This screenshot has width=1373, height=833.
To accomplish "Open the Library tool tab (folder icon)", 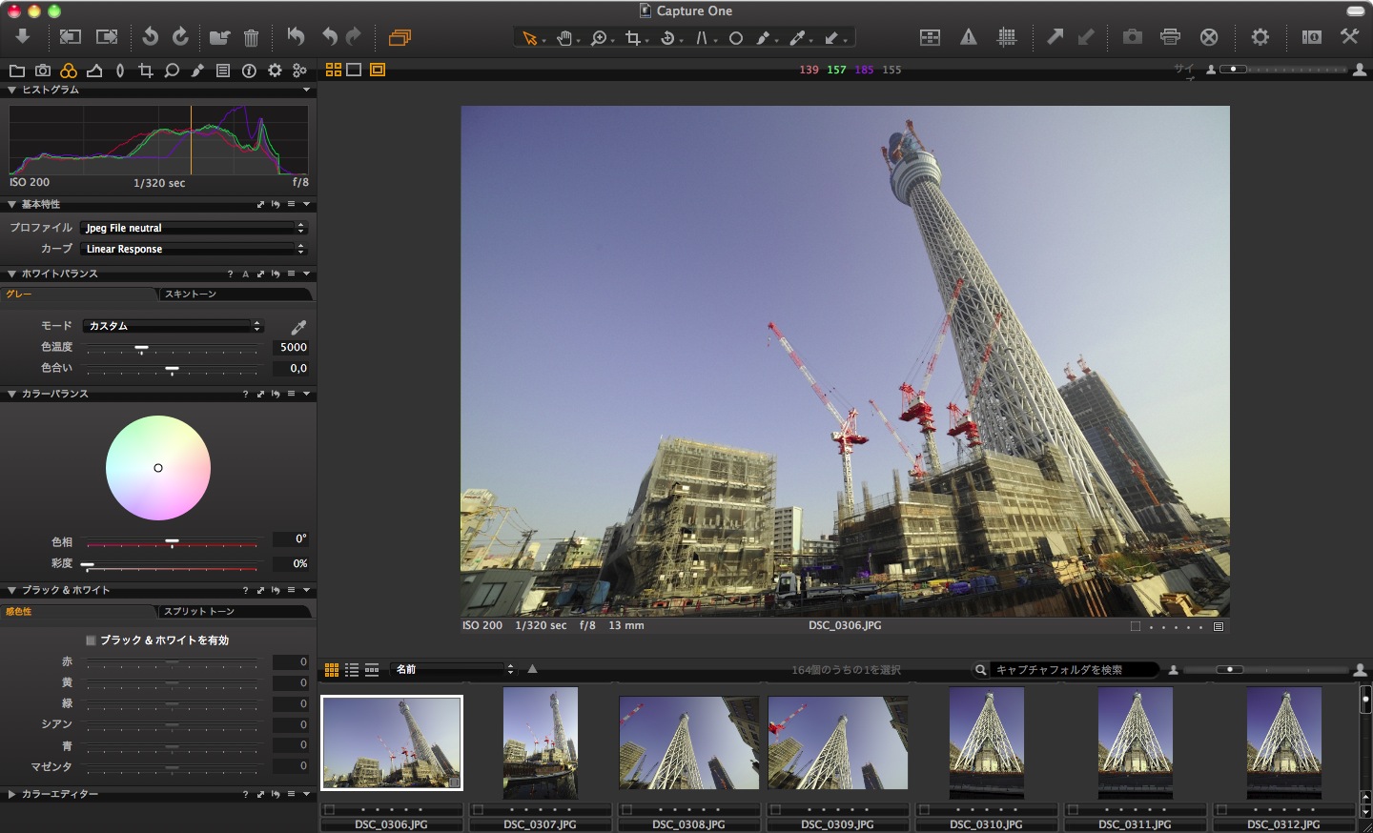I will point(18,71).
